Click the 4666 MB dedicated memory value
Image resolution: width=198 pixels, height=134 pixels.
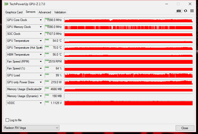click(x=54, y=89)
